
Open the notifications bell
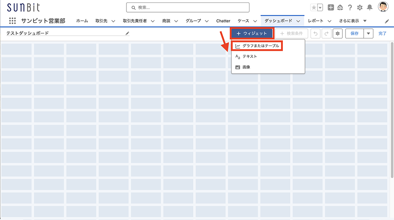(x=370, y=7)
